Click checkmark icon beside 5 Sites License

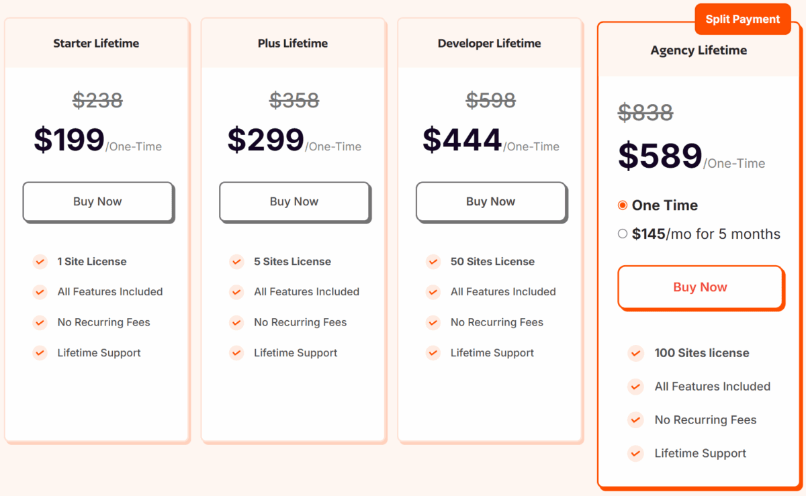[x=236, y=261]
